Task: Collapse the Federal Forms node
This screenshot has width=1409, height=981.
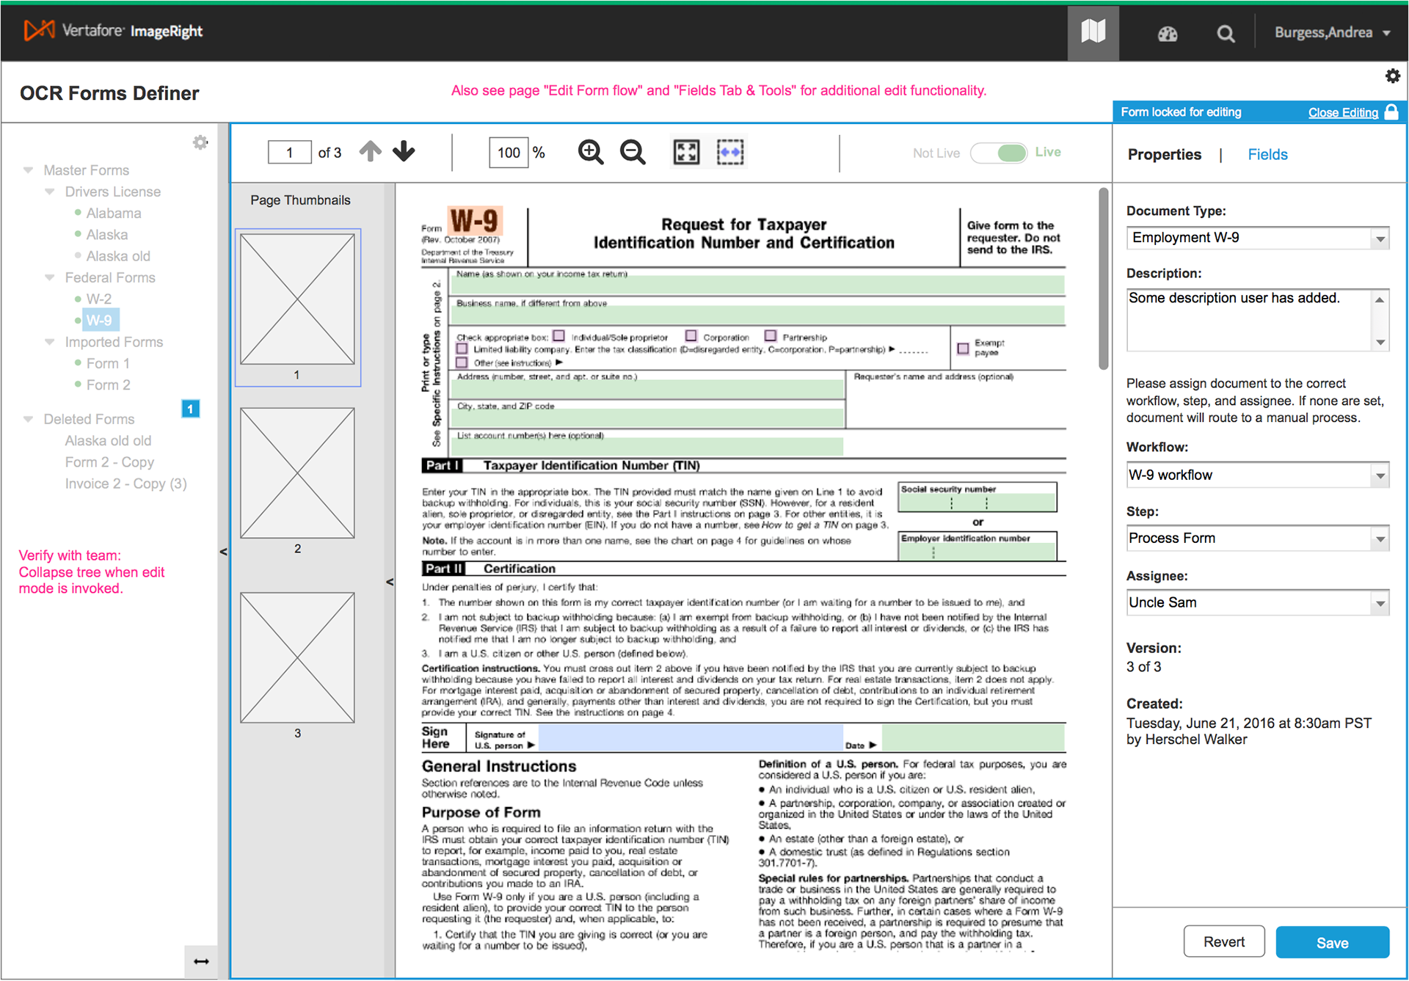Action: point(49,277)
